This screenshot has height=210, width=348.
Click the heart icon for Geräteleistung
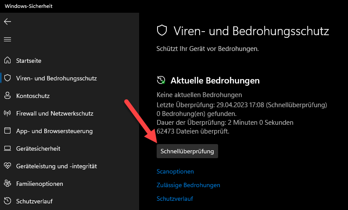7,166
